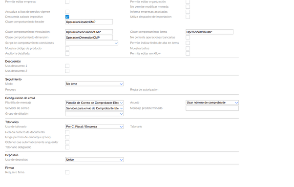
Task: Enable 'Actualiza a lista de precios vigente'
Action: pyautogui.click(x=67, y=12)
